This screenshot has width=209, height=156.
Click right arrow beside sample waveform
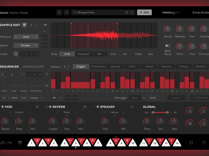45,25
